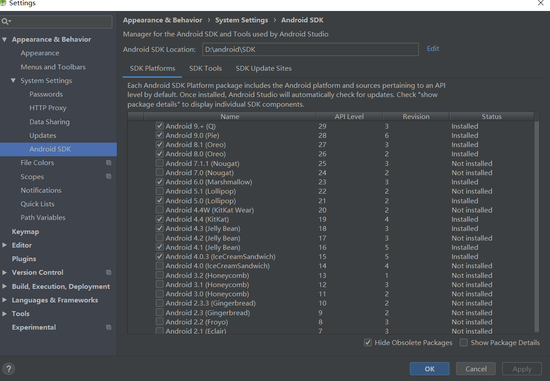Click the help question mark icon
This screenshot has height=381, width=550.
[x=9, y=369]
